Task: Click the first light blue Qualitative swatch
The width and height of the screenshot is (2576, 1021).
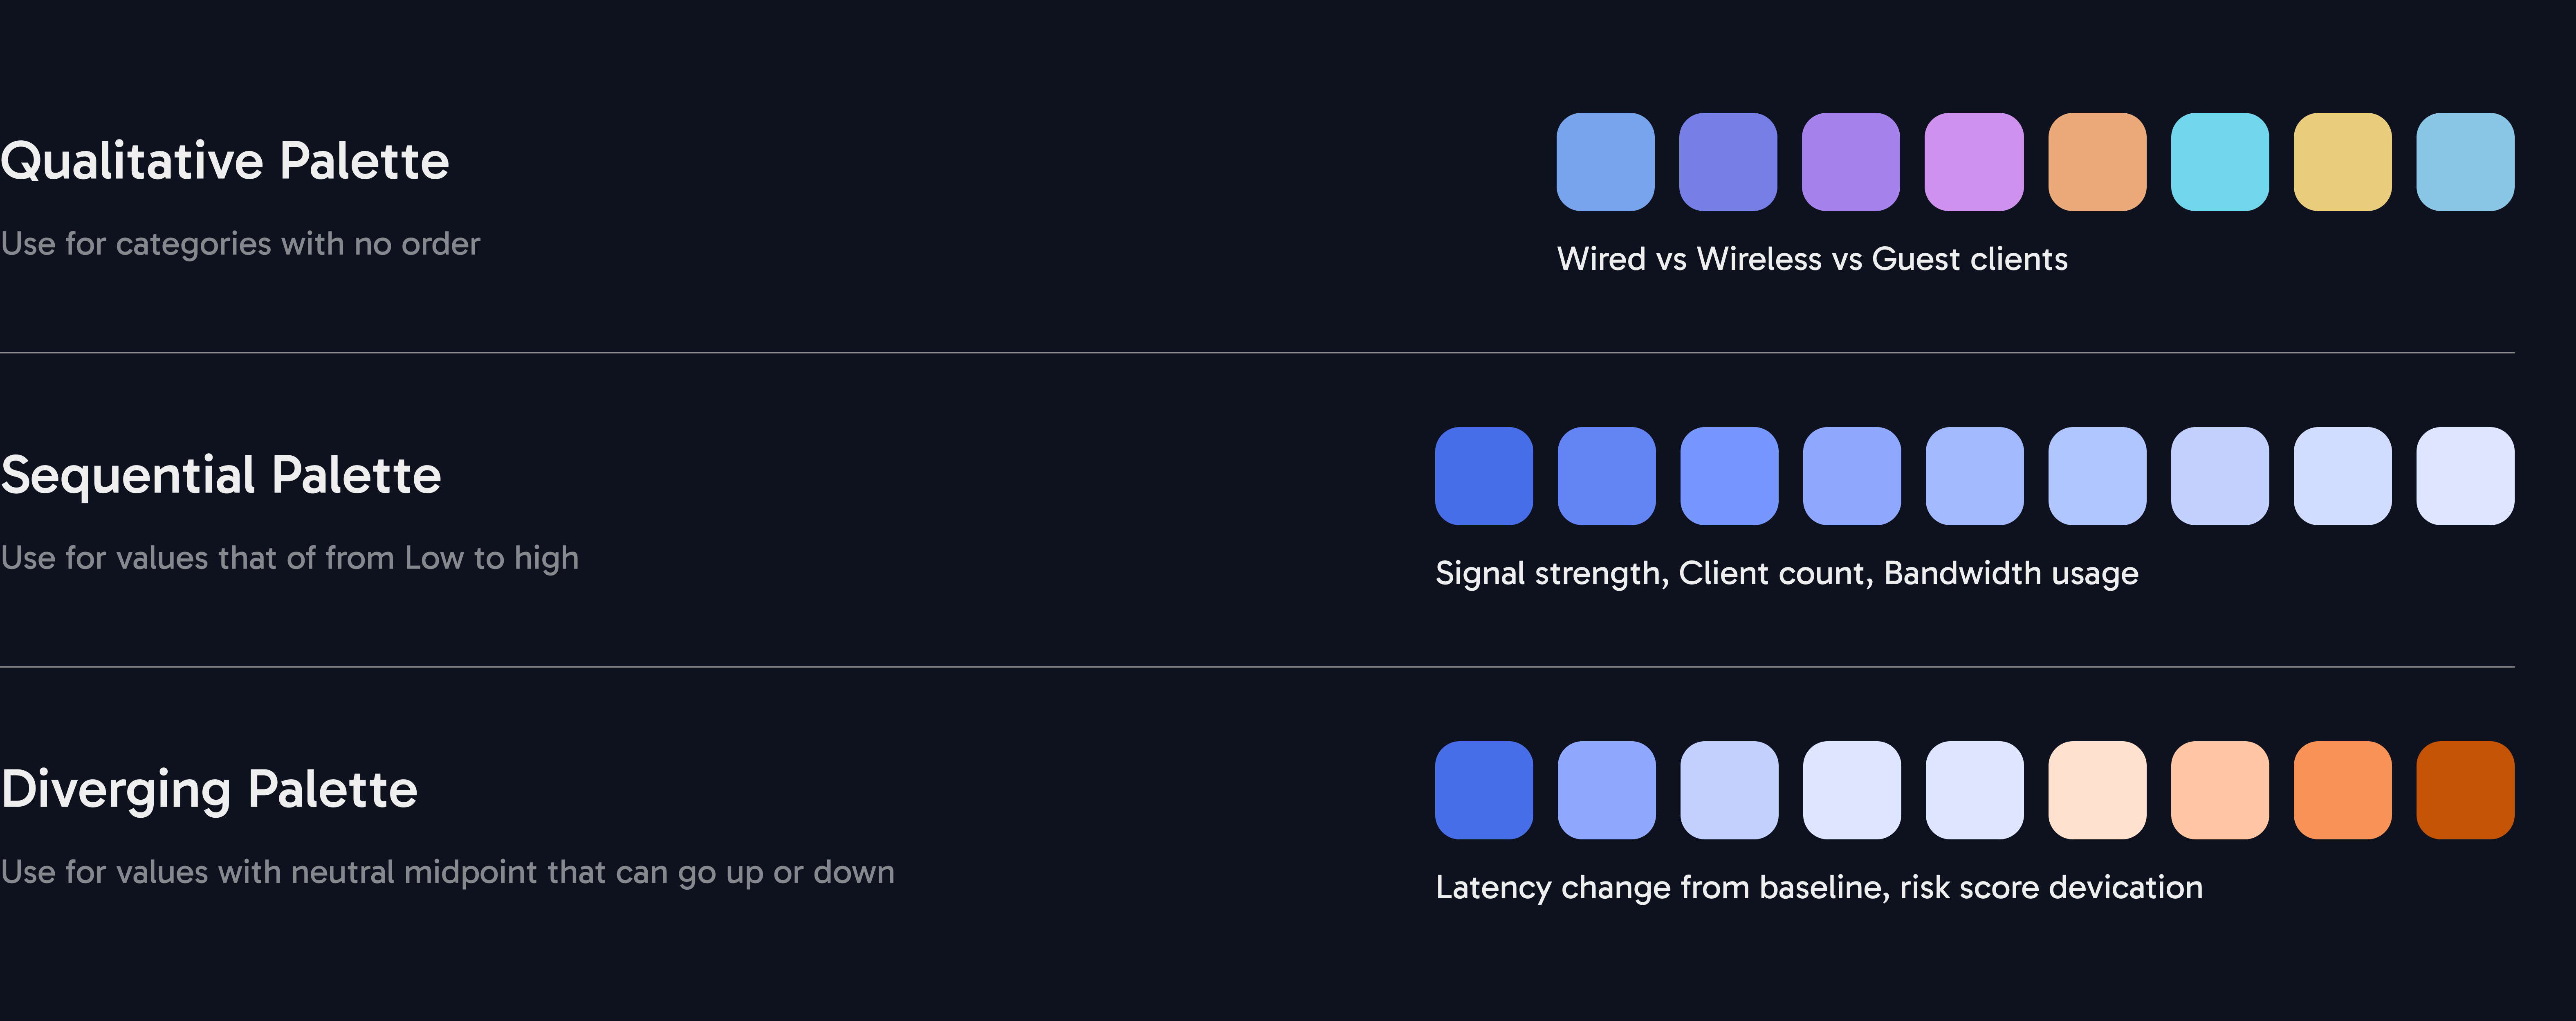Action: click(1605, 162)
